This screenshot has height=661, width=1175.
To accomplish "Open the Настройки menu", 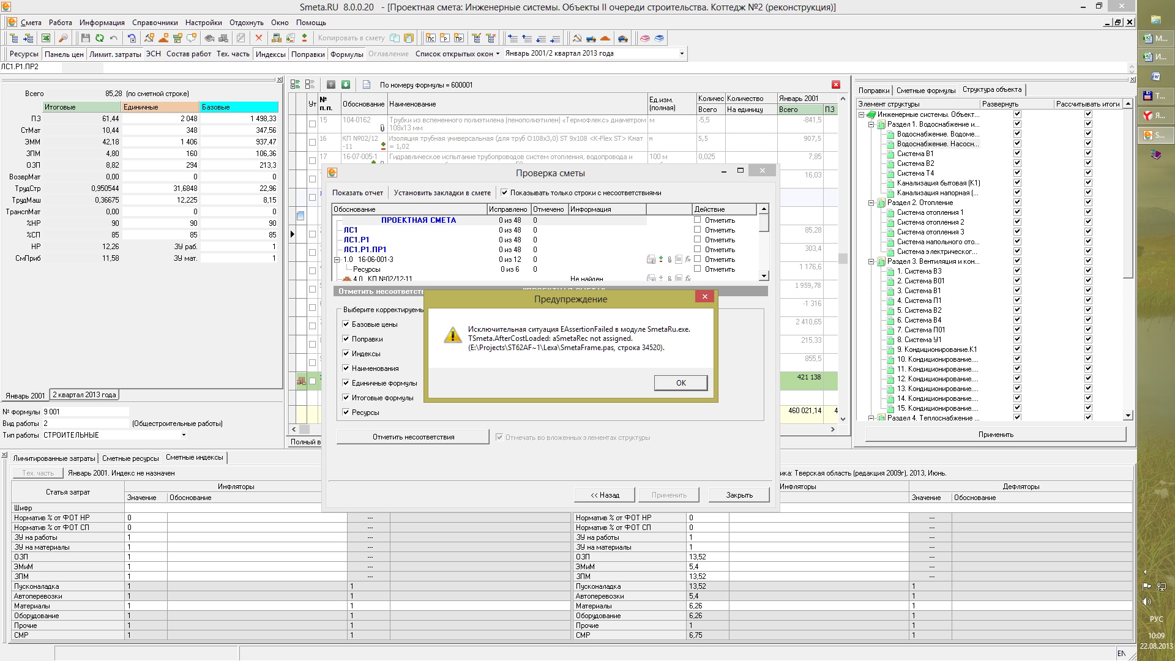I will tap(204, 23).
